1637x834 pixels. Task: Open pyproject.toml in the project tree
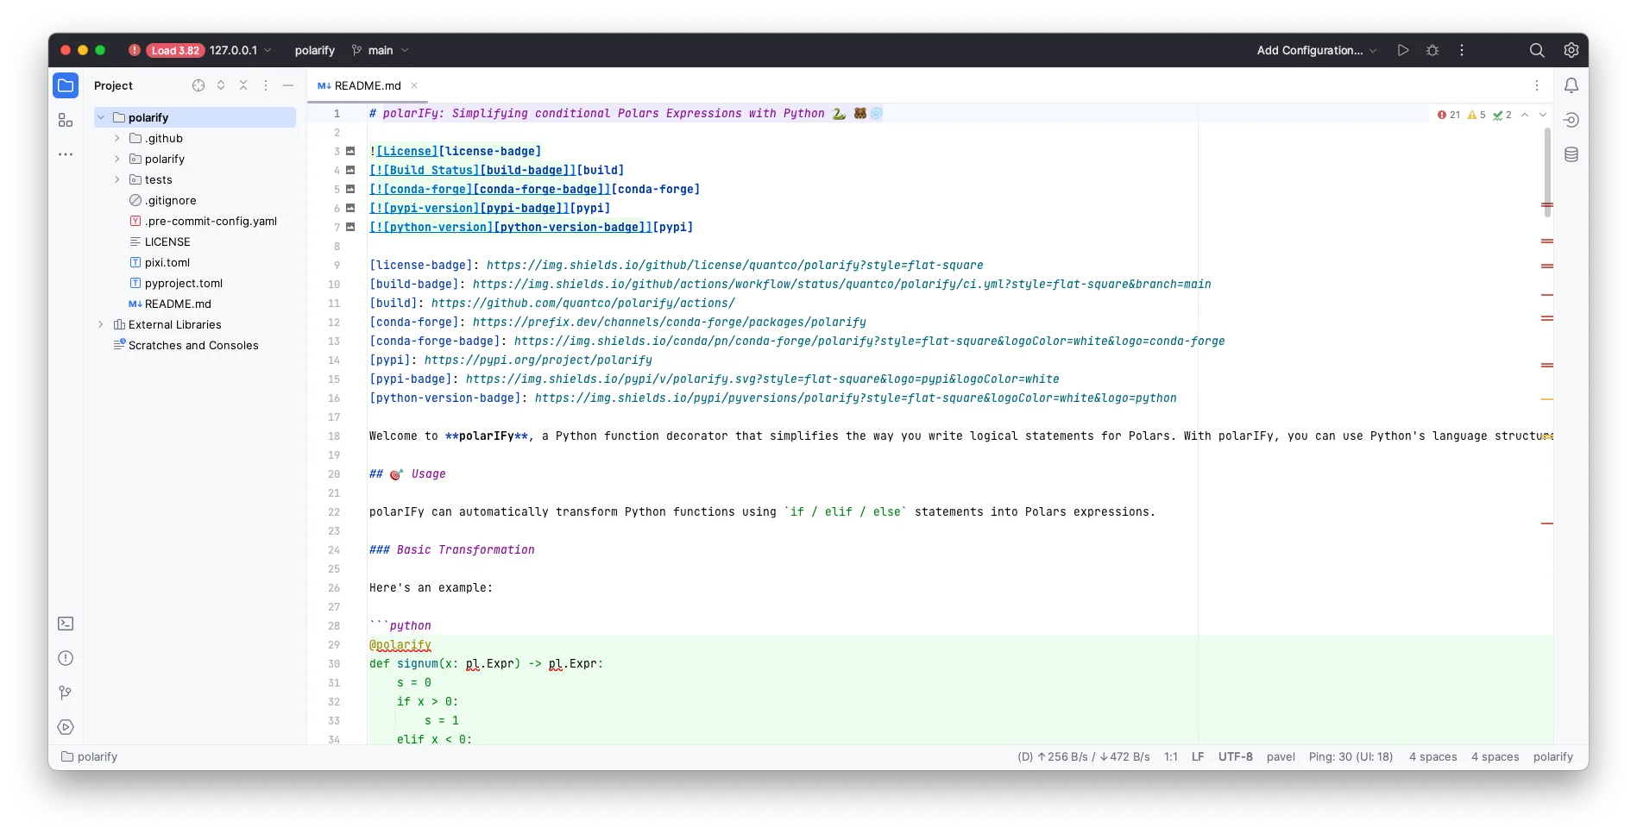tap(183, 283)
